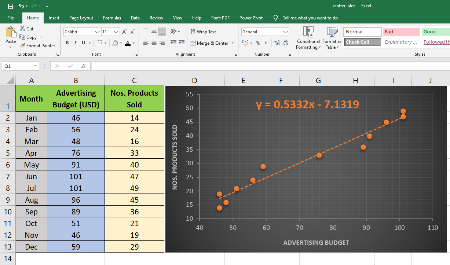The width and height of the screenshot is (450, 265).
Task: Expand the Merge & Center dropdown arrow
Action: (x=233, y=43)
